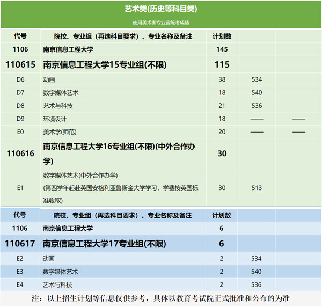
Task: Click code D6
Action: click(20, 79)
